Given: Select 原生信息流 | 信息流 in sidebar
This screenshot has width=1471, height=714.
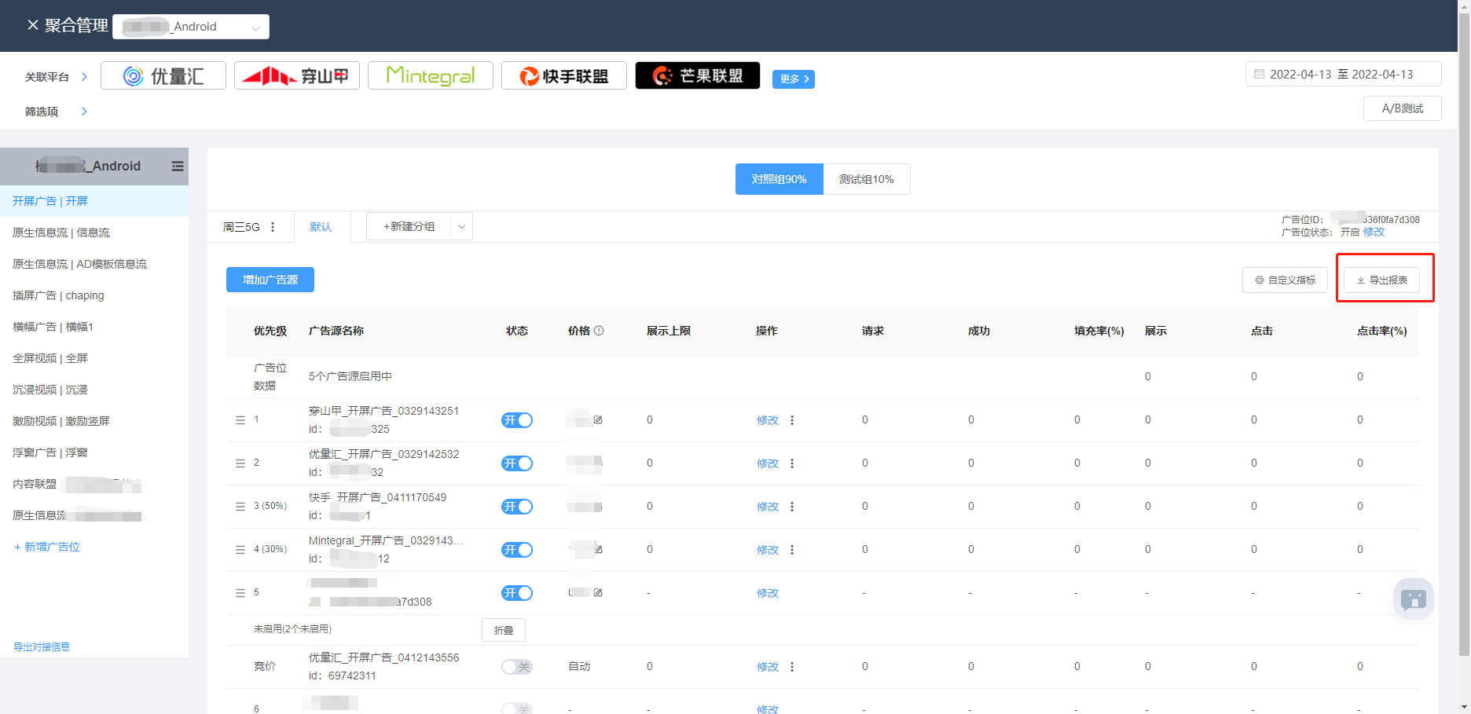Looking at the screenshot, I should (x=94, y=233).
